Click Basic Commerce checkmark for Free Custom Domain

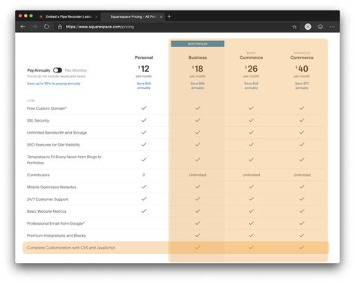(251, 108)
